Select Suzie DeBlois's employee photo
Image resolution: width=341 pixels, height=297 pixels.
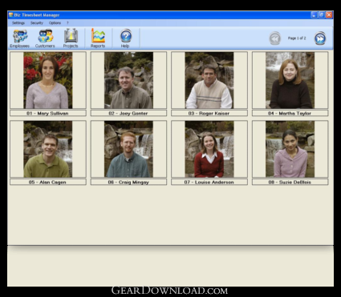(x=290, y=149)
